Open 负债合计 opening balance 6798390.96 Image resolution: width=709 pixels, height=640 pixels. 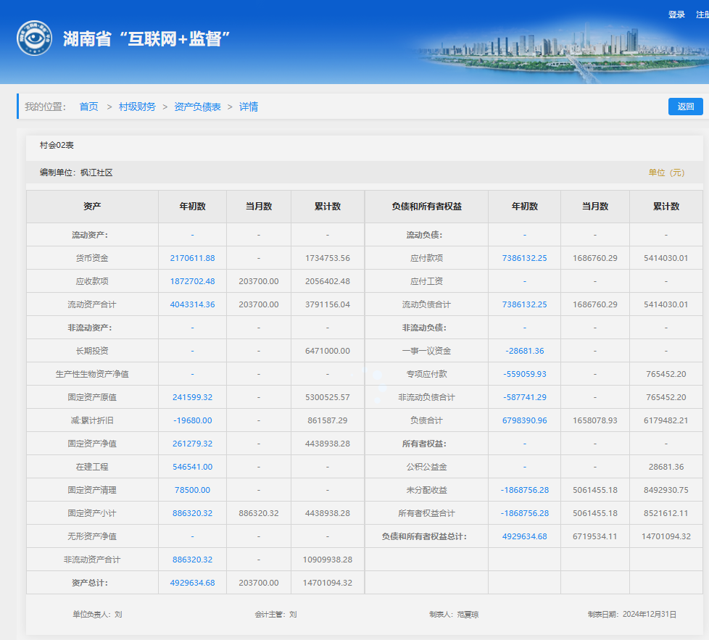click(x=525, y=420)
